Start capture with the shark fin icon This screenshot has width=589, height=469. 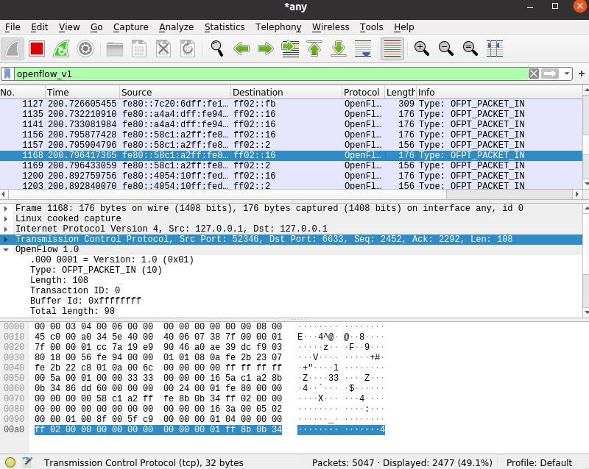(13, 49)
